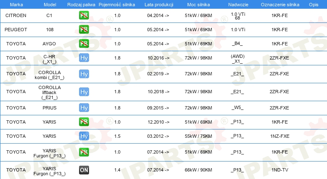Click the hybrid Hy icon in the Corolla liftback row
This screenshot has width=327, height=179.
84,92
